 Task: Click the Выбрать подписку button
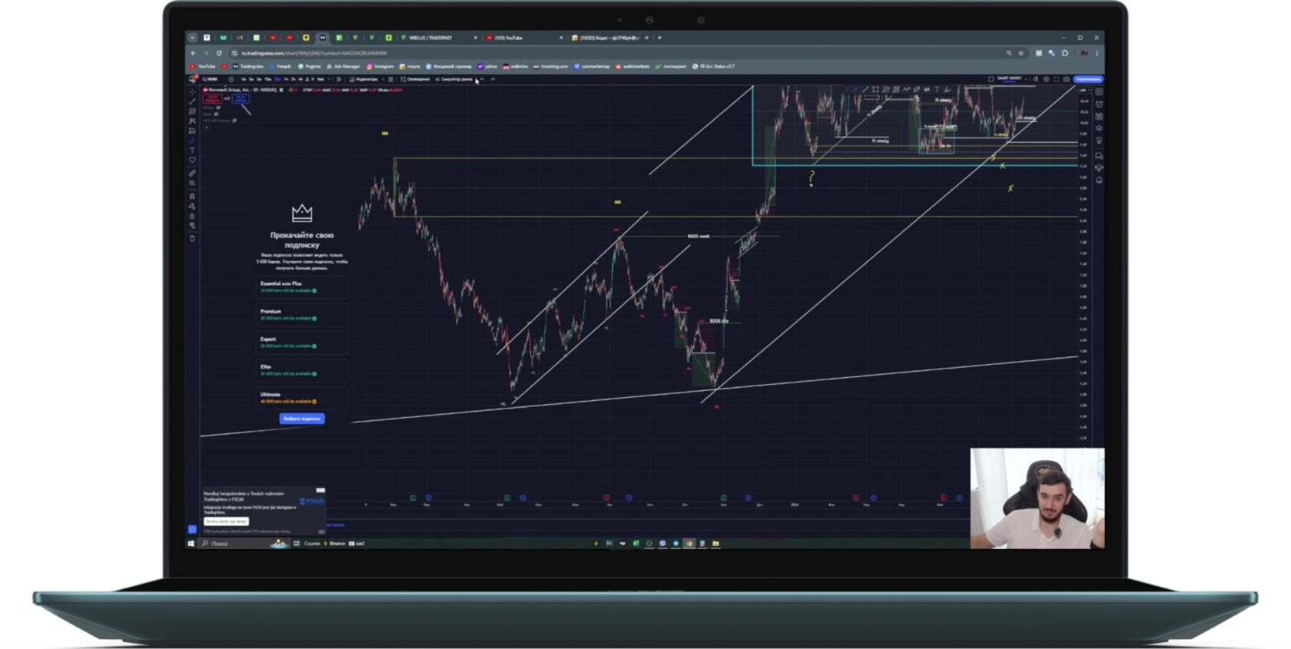pos(302,419)
